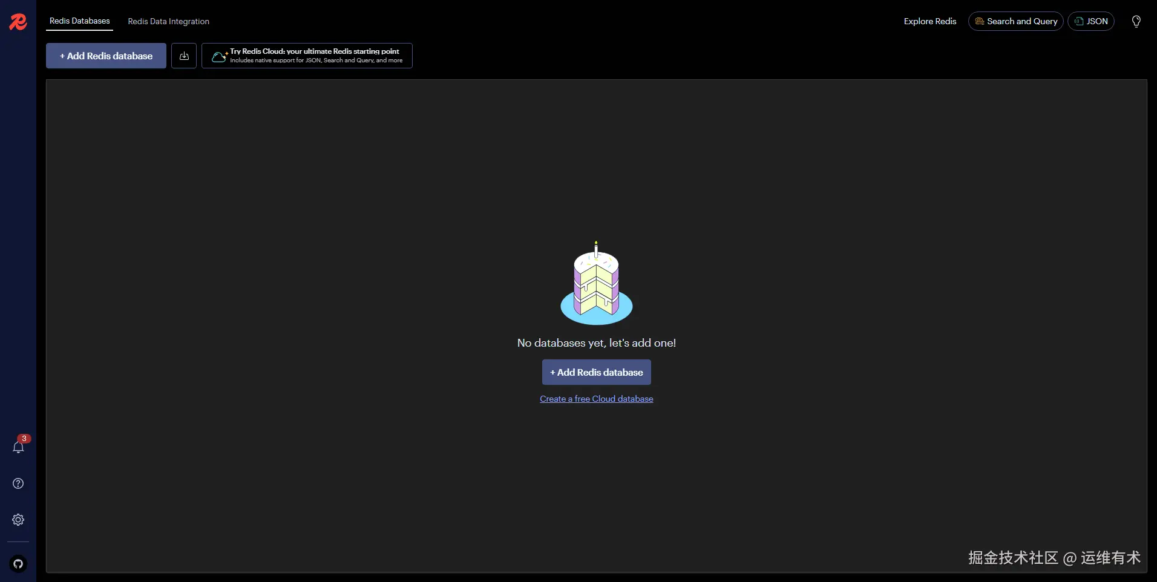1157x582 pixels.
Task: Click the center Add Redis database button
Action: pyautogui.click(x=597, y=372)
